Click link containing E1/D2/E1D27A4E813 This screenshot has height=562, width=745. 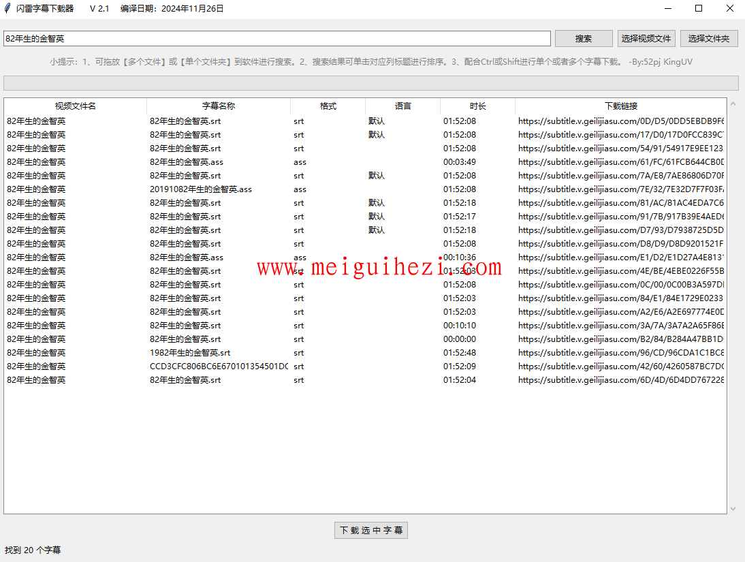pyautogui.click(x=621, y=257)
